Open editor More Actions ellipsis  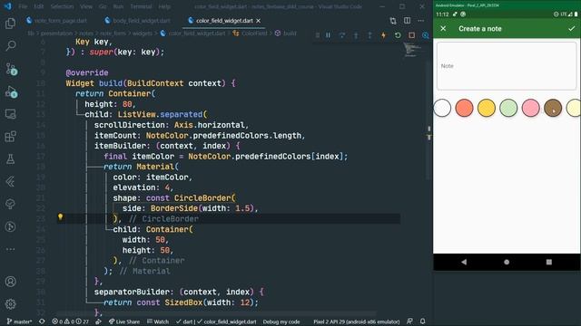(421, 21)
